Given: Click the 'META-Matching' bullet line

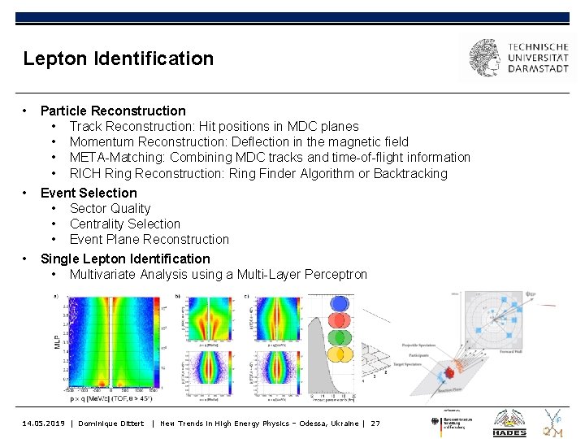Looking at the screenshot, I should coord(270,158).
